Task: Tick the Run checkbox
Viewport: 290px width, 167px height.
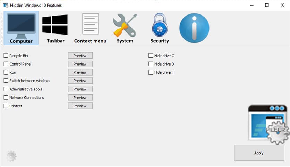Action: pos(6,72)
